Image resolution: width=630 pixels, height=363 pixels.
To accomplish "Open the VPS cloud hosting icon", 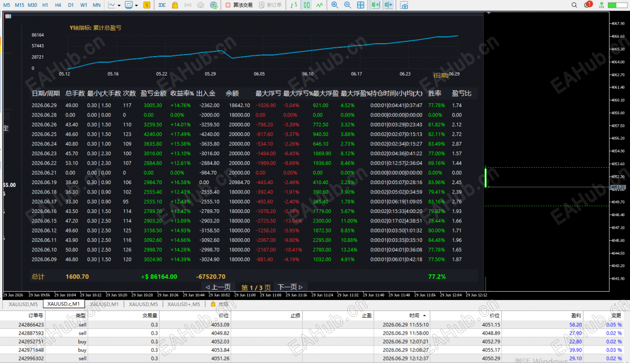I will pyautogui.click(x=201, y=5).
